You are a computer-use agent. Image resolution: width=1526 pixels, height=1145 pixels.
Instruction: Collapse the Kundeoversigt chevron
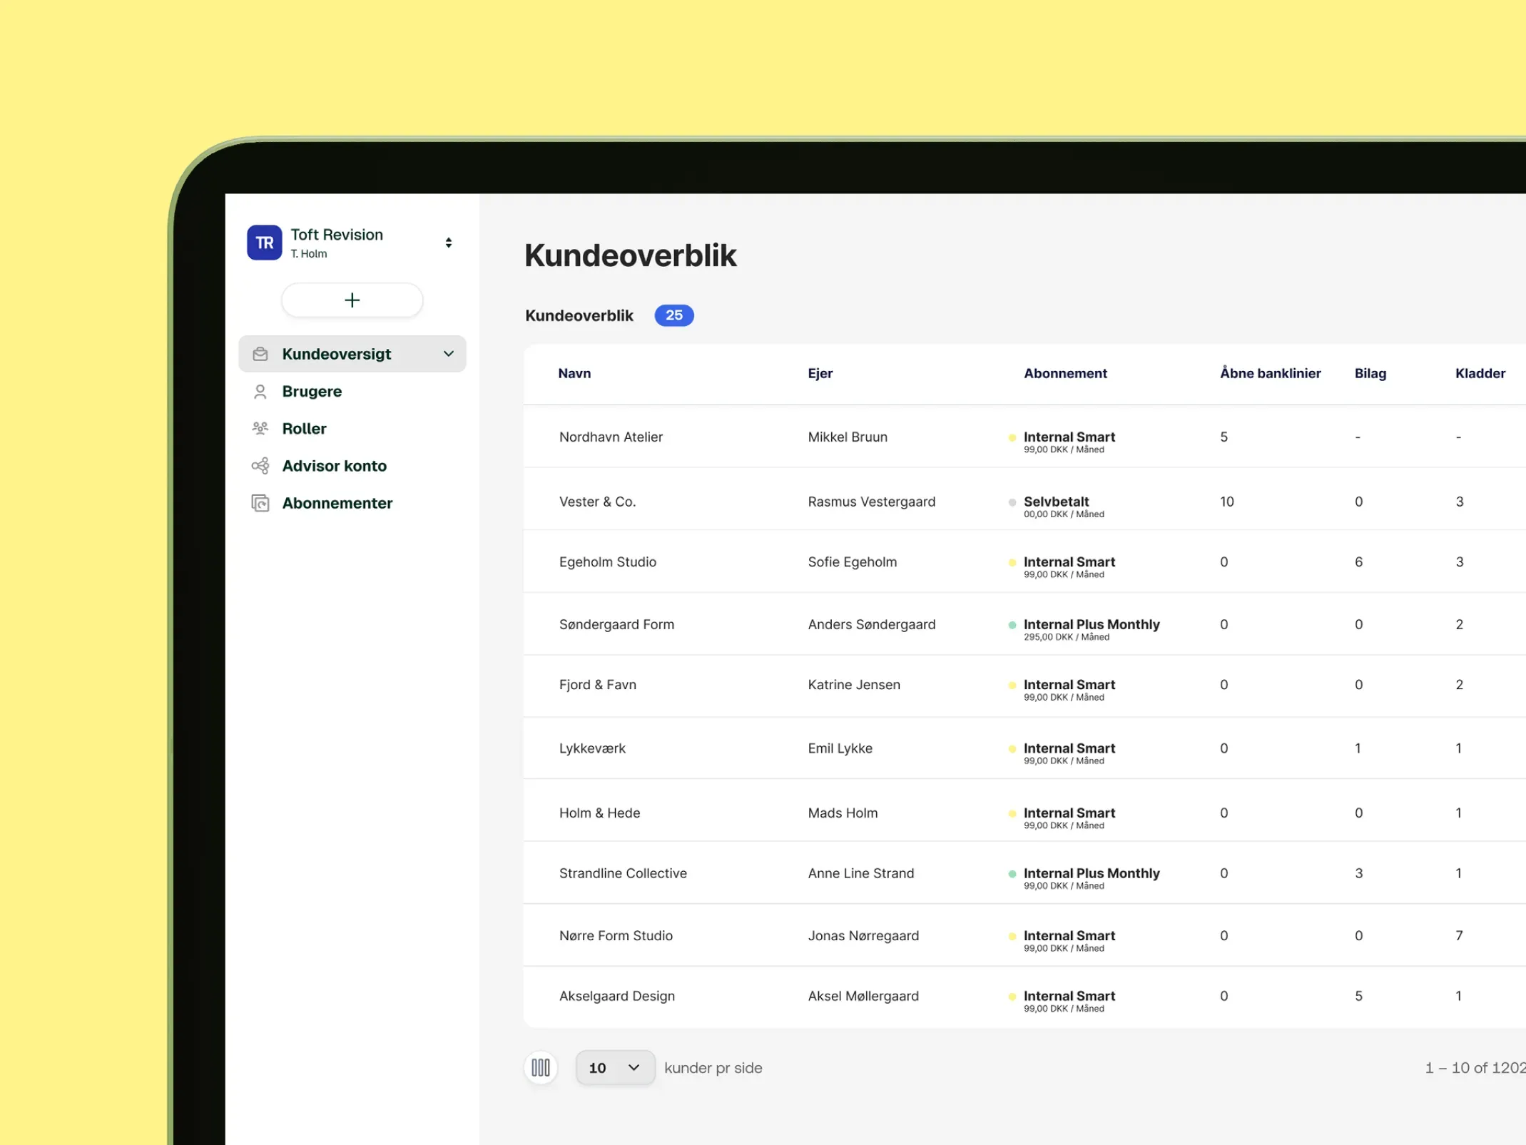449,354
